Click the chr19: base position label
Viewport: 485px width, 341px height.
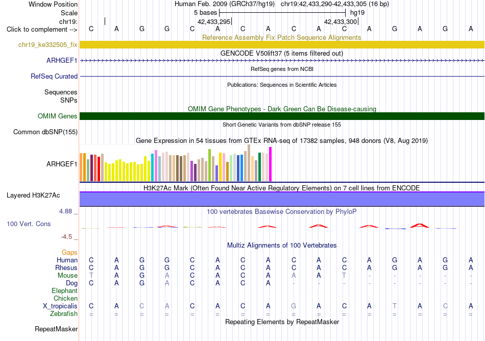[68, 21]
